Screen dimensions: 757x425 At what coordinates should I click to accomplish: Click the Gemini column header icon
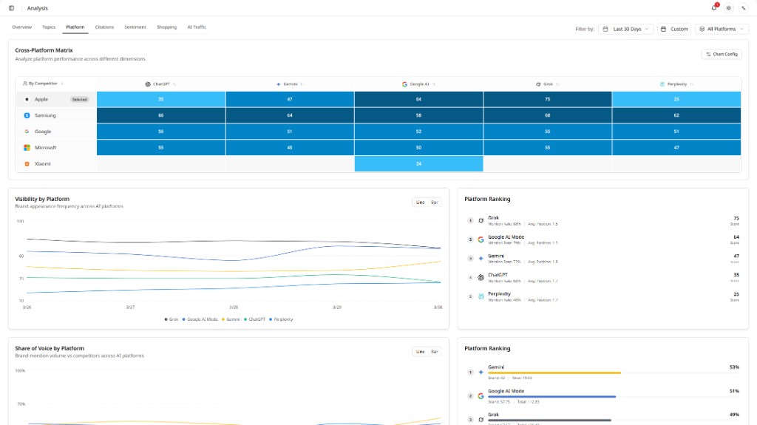click(278, 84)
